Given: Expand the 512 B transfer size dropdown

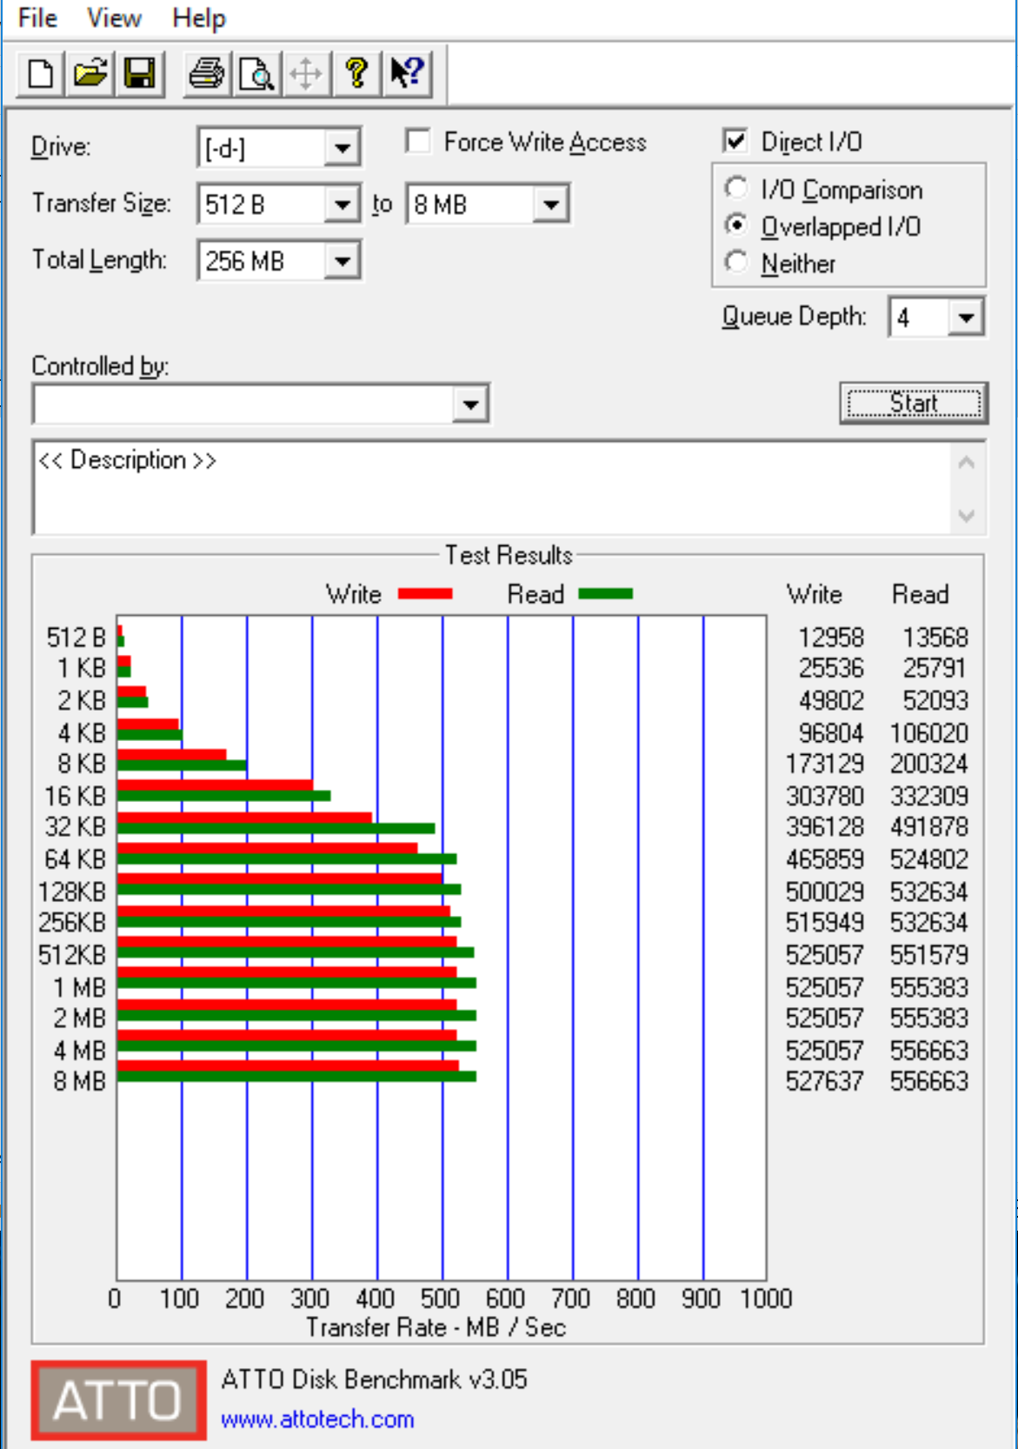Looking at the screenshot, I should [x=343, y=204].
